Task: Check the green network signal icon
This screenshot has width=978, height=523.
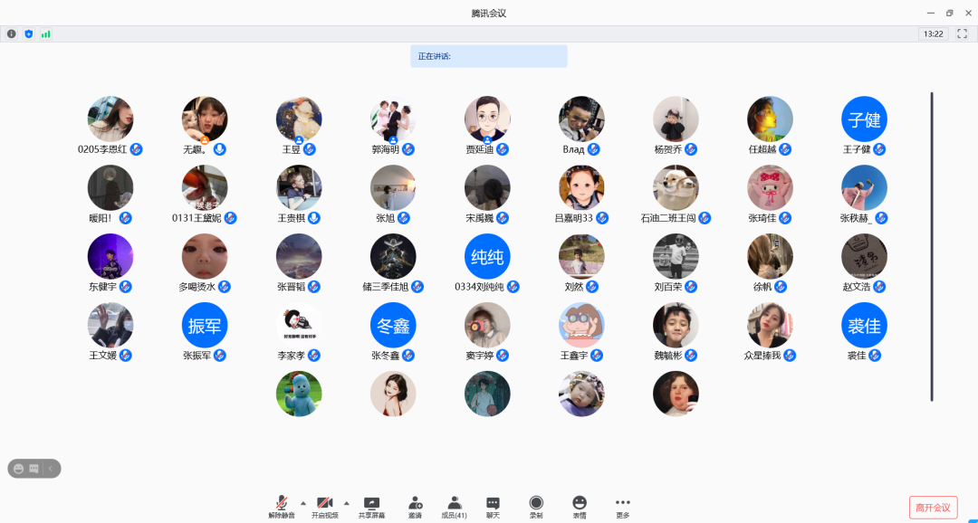Action: (x=45, y=33)
